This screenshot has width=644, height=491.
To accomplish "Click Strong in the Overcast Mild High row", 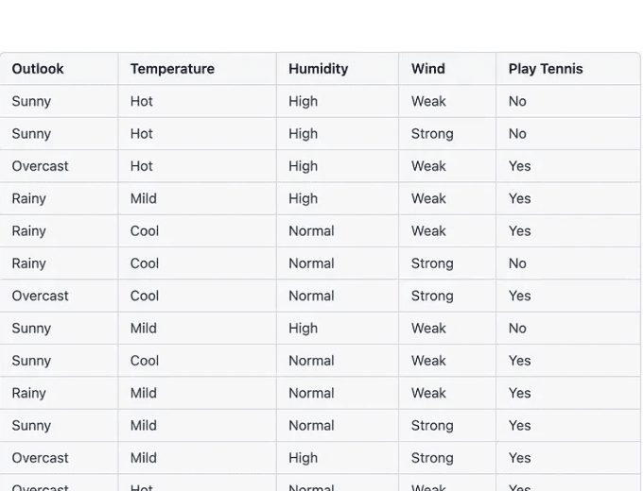I will [x=432, y=458].
